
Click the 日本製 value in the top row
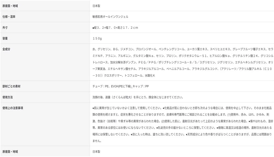coord(96,6)
